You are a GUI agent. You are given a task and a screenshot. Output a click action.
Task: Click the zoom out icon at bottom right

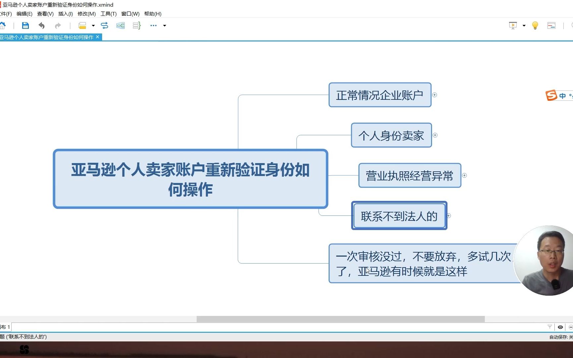[x=571, y=327]
